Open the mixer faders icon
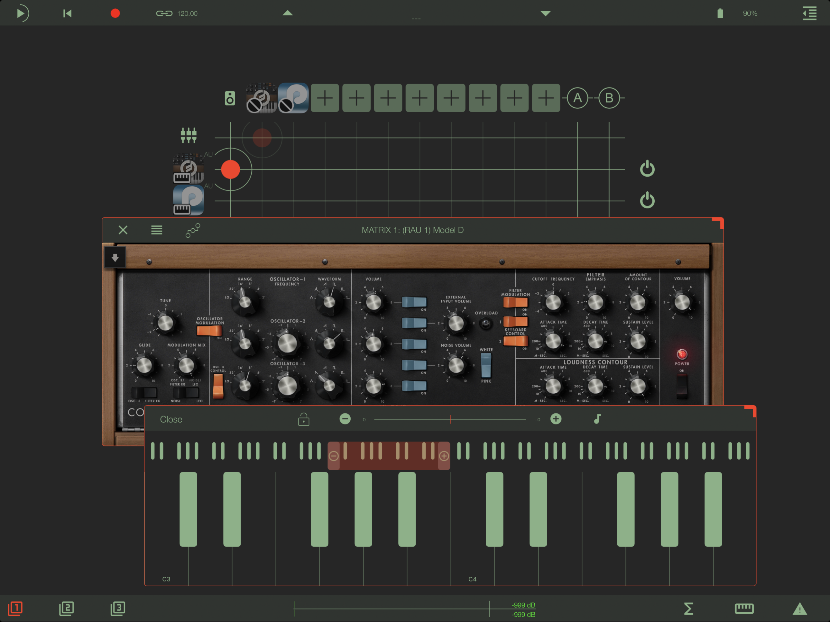Viewport: 830px width, 622px height. [x=189, y=135]
